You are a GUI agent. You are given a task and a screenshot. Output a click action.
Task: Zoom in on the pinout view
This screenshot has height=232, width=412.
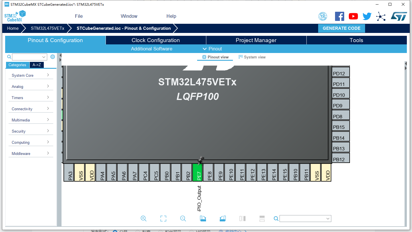144,218
